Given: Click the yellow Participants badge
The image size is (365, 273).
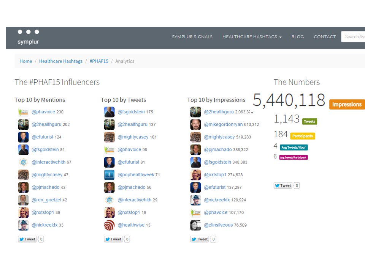Looking at the screenshot, I should click(x=302, y=136).
